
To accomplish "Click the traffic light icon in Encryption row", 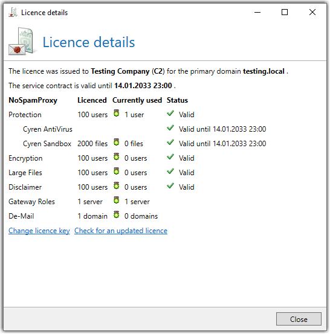I will 116,157.
